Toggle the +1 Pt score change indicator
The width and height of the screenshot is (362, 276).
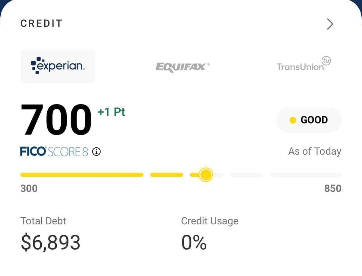112,112
